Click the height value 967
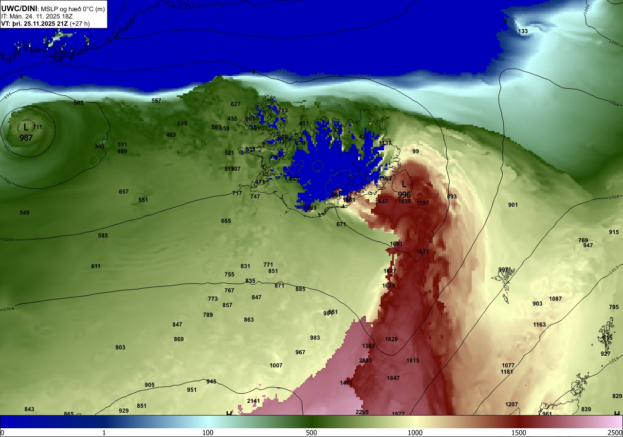The height and width of the screenshot is (437, 623). click(300, 352)
